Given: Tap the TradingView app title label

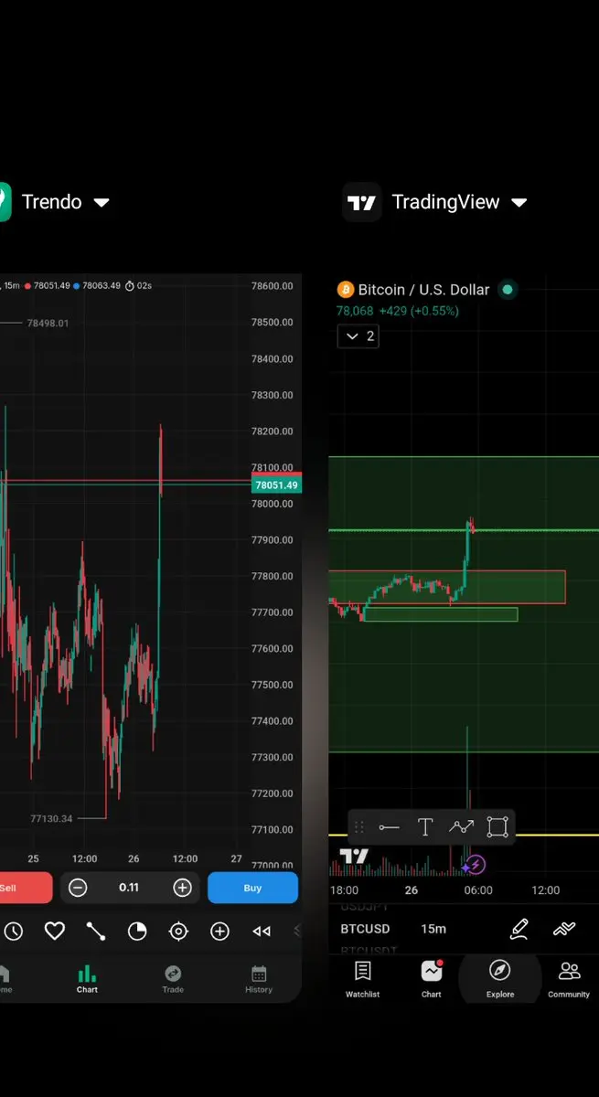Looking at the screenshot, I should point(446,202).
